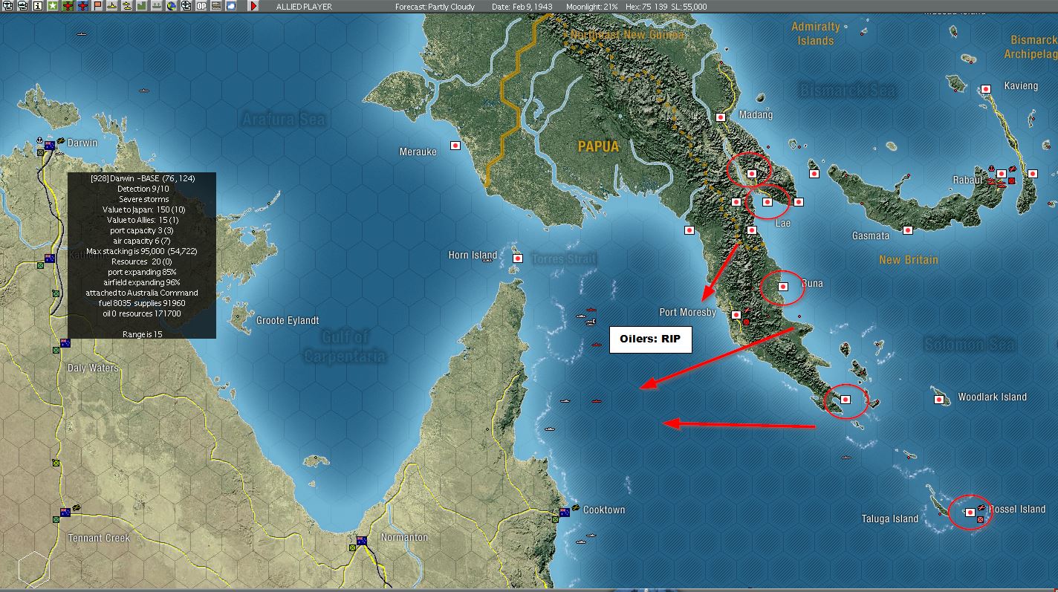
Task: Select the Japanese flag at Woodlark Island
Action: pos(938,400)
